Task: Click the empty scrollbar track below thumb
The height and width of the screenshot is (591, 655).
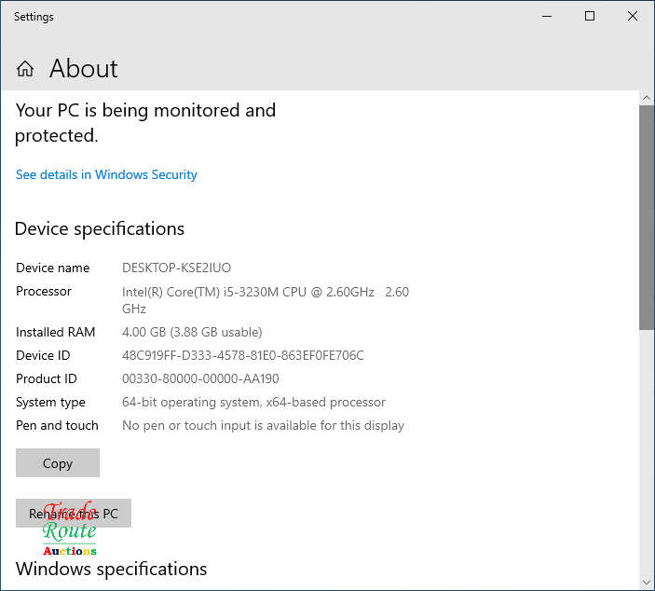Action: pos(647,447)
